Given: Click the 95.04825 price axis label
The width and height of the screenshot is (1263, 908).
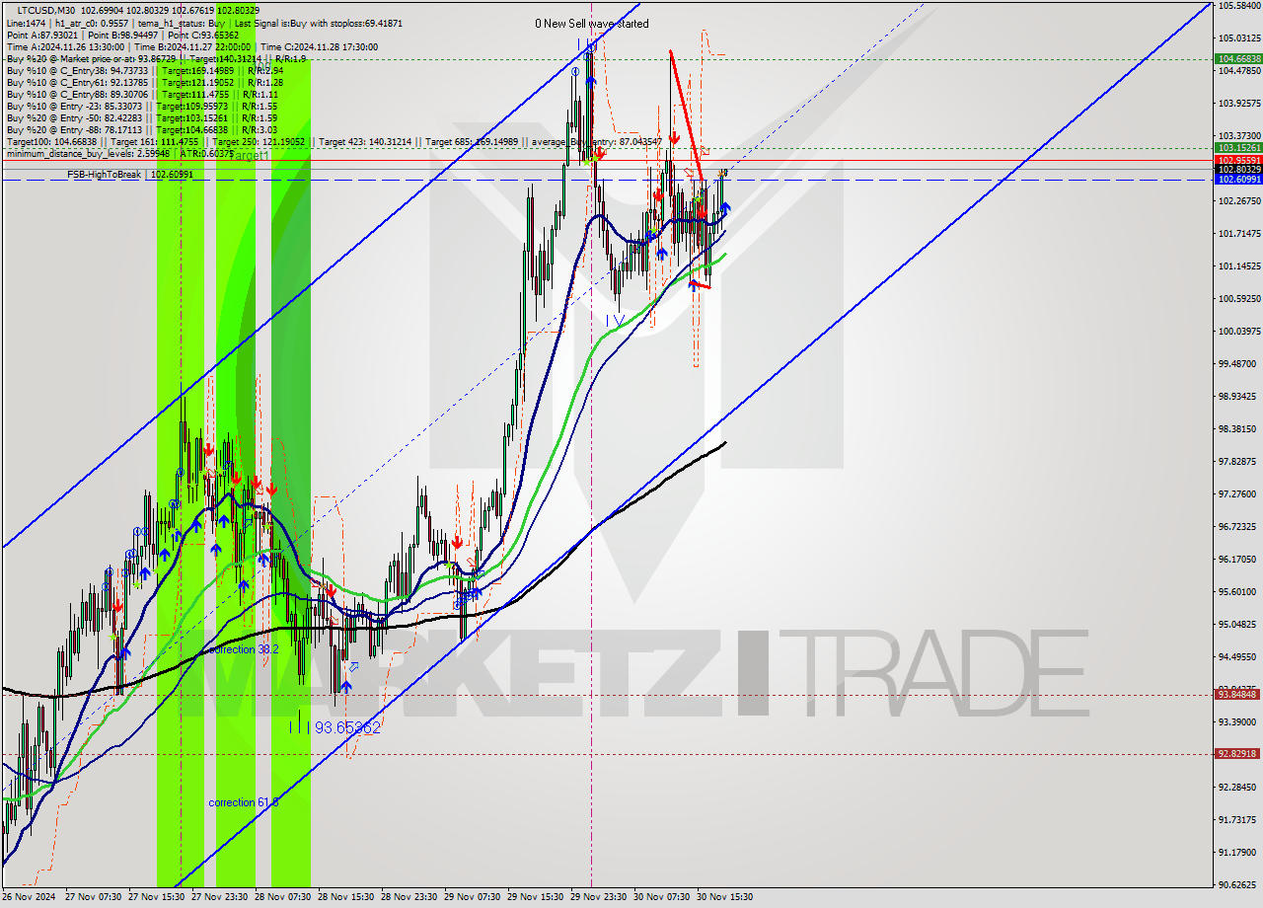Looking at the screenshot, I should tap(1238, 625).
